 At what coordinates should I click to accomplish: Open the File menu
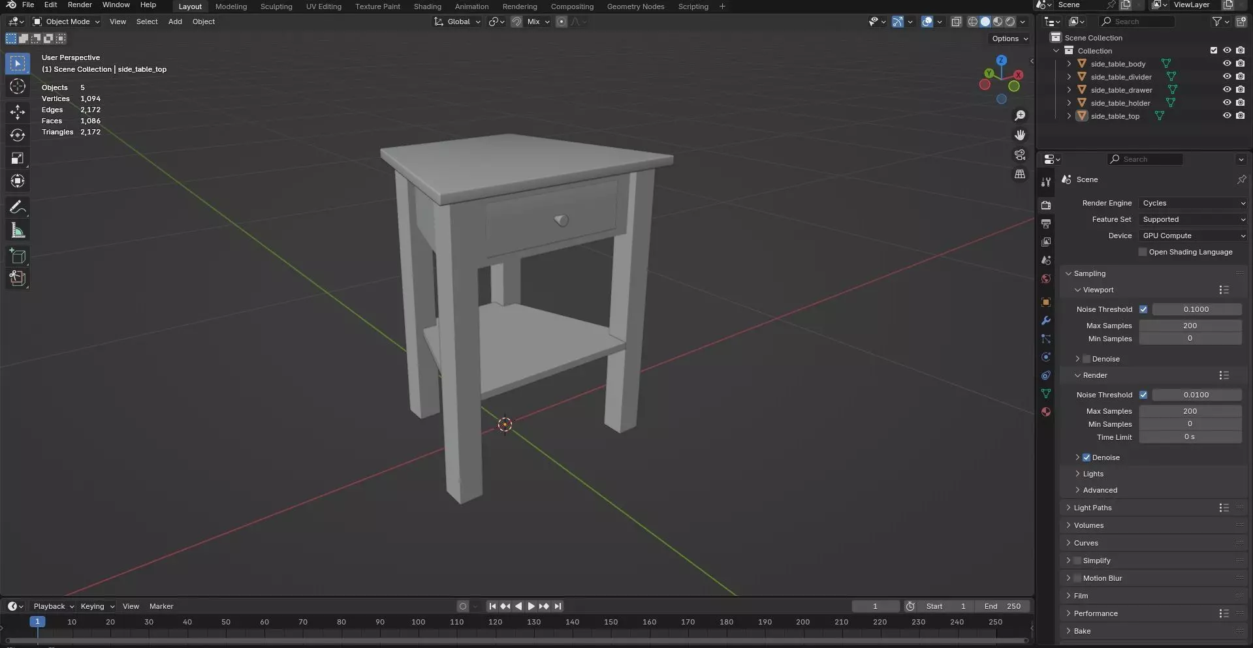[28, 5]
